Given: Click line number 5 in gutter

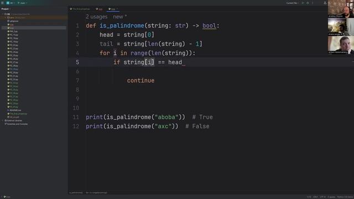Looking at the screenshot, I should tap(77, 62).
